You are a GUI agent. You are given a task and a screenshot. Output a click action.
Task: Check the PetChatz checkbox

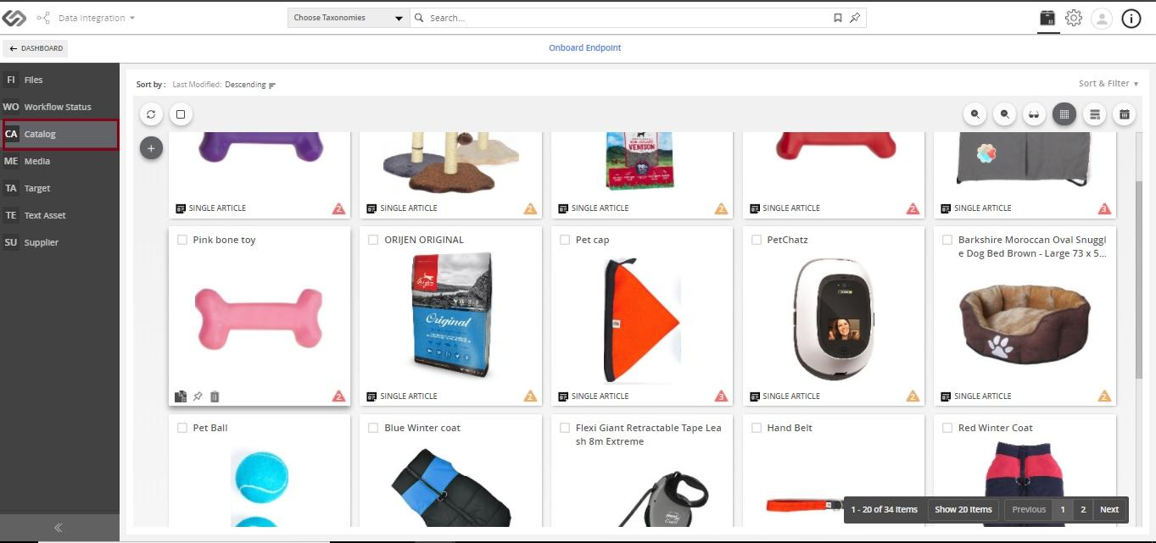[757, 240]
